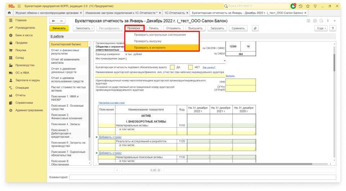This screenshot has height=191, width=346.
Task: Click the Печать button
Action: 154,28
